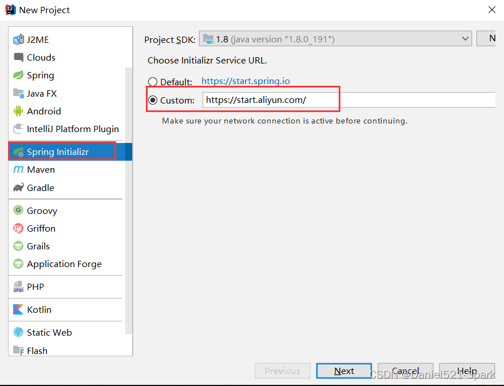Viewport: 504px width, 386px height.
Task: Click the Custom URL input field
Action: click(x=349, y=100)
